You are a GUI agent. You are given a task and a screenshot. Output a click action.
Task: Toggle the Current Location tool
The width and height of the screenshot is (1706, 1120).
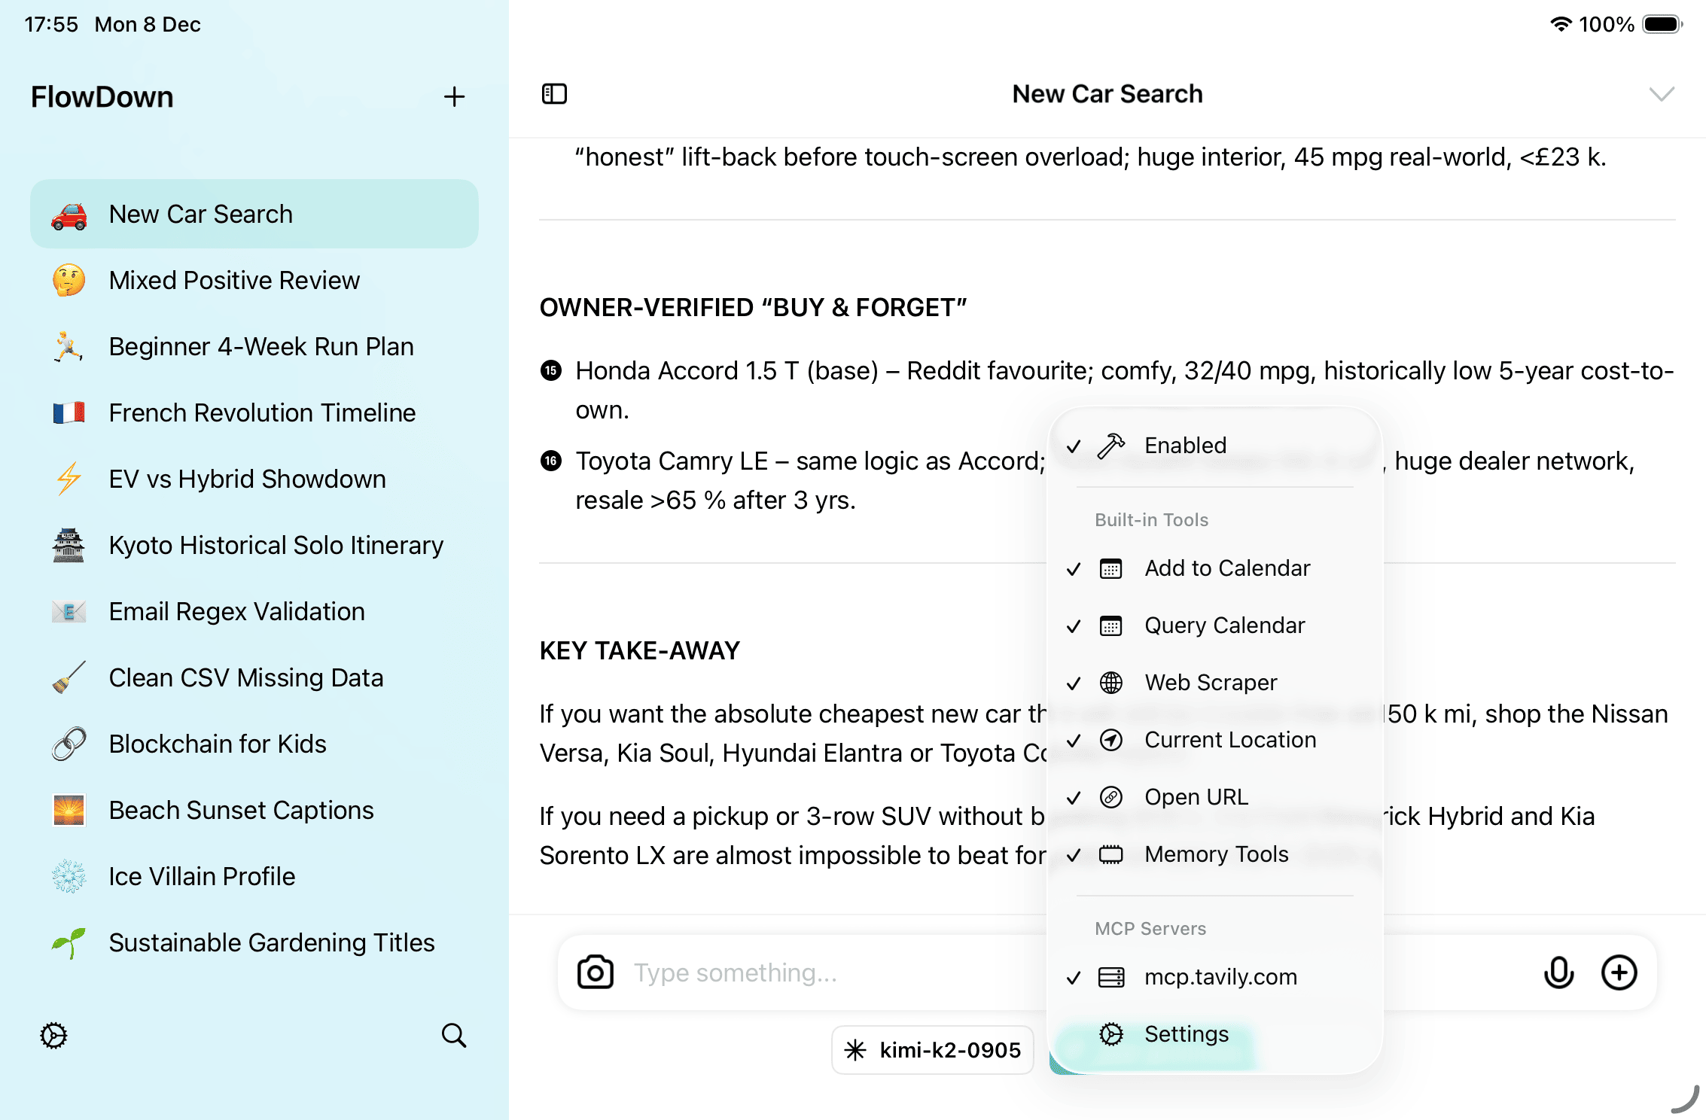(1229, 740)
